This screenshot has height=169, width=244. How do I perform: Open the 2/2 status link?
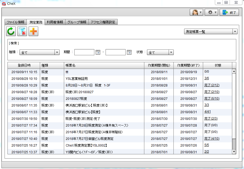pyautogui.click(x=207, y=152)
